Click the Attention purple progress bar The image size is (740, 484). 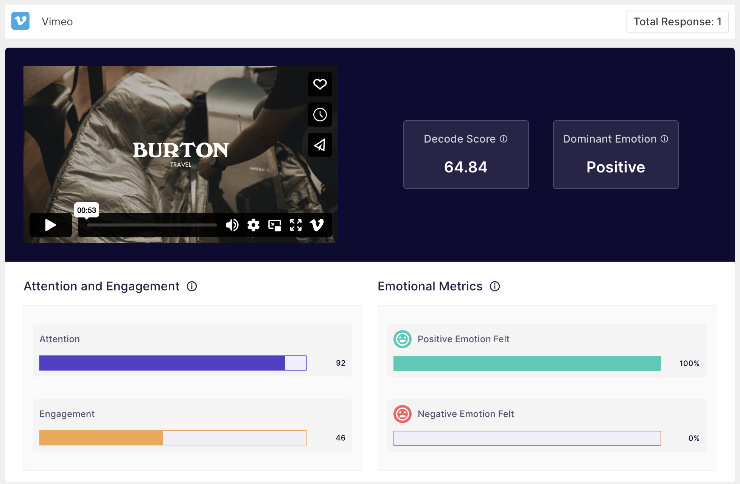coord(173,363)
